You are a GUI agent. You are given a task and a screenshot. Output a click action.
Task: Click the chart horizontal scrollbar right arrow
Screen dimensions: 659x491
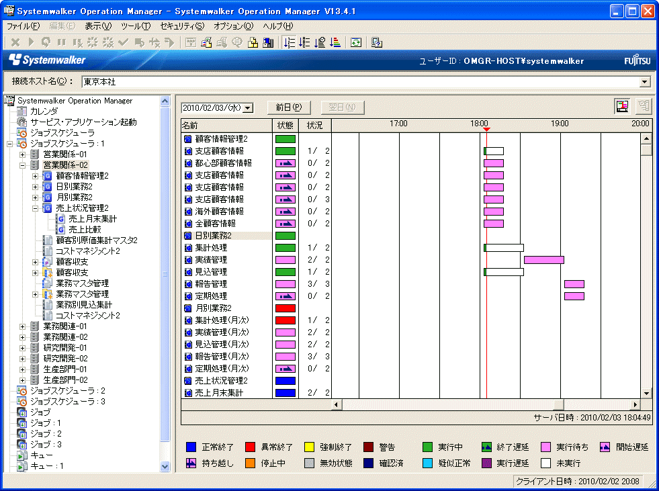pyautogui.click(x=635, y=404)
